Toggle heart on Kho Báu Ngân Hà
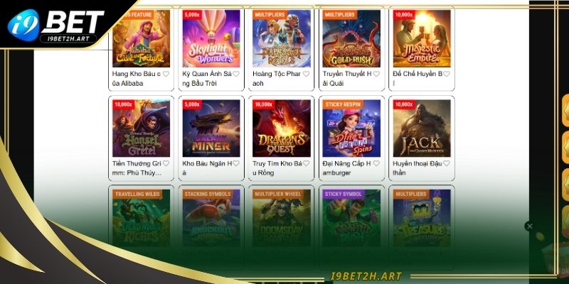 coord(236,163)
